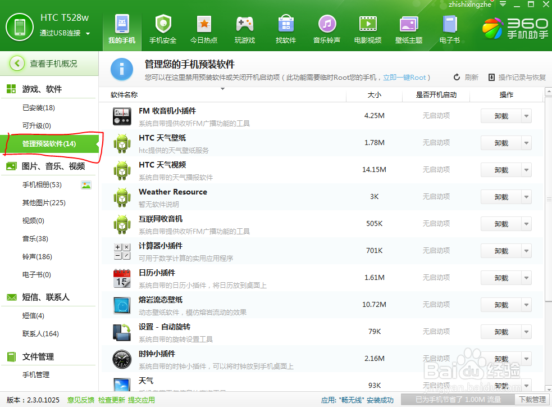Open 找软件 (Find Apps) from top navigation
Viewport: 552px width, 407px height.
coord(286,28)
